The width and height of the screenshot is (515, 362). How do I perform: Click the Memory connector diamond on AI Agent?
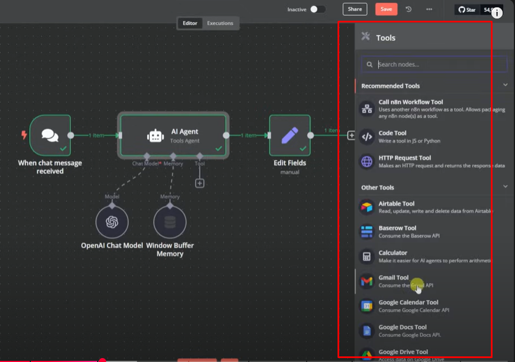click(x=173, y=156)
